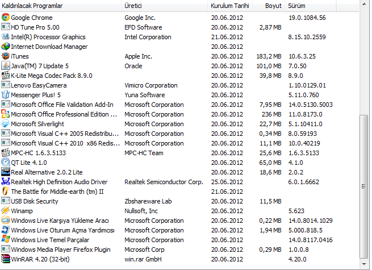Select the iTunes icon in list
This screenshot has height=270, width=372.
pos(6,56)
